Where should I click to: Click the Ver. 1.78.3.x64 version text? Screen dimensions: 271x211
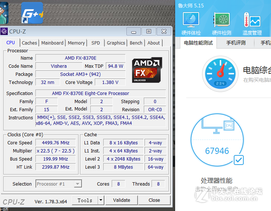coord(51,202)
